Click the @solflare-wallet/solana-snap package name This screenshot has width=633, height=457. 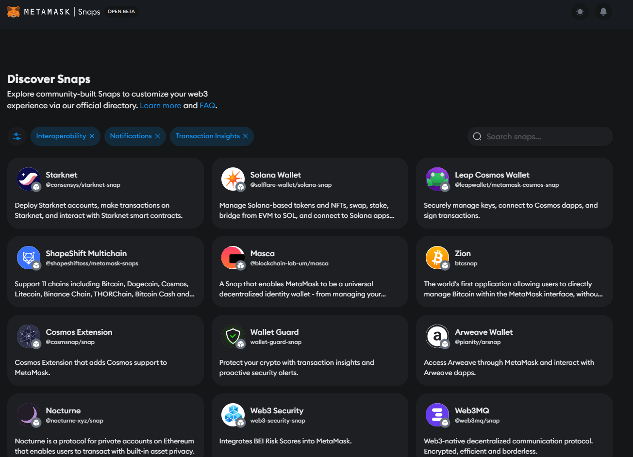pos(291,185)
